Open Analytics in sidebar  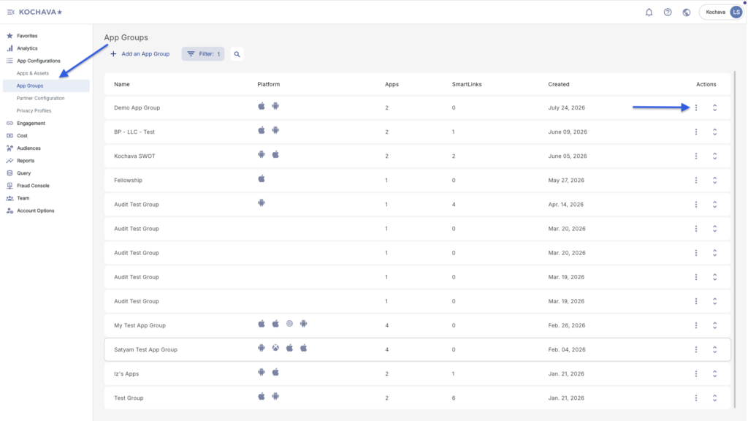coord(27,48)
